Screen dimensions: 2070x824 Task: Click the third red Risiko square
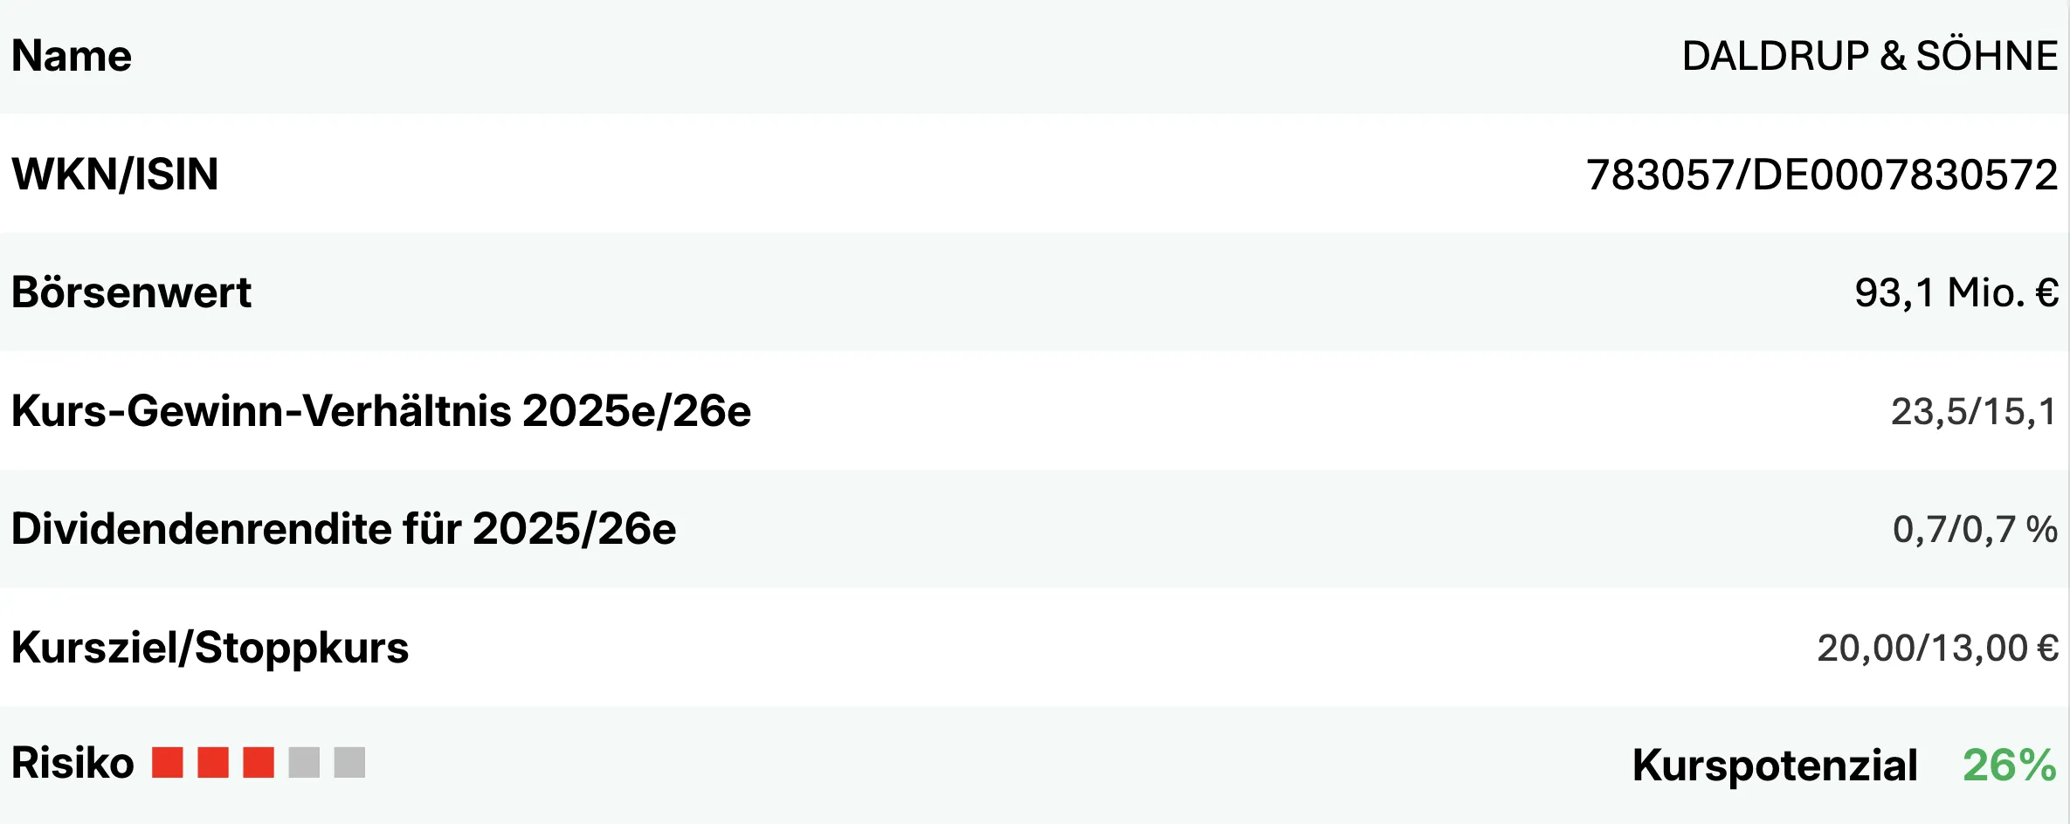pos(259,762)
